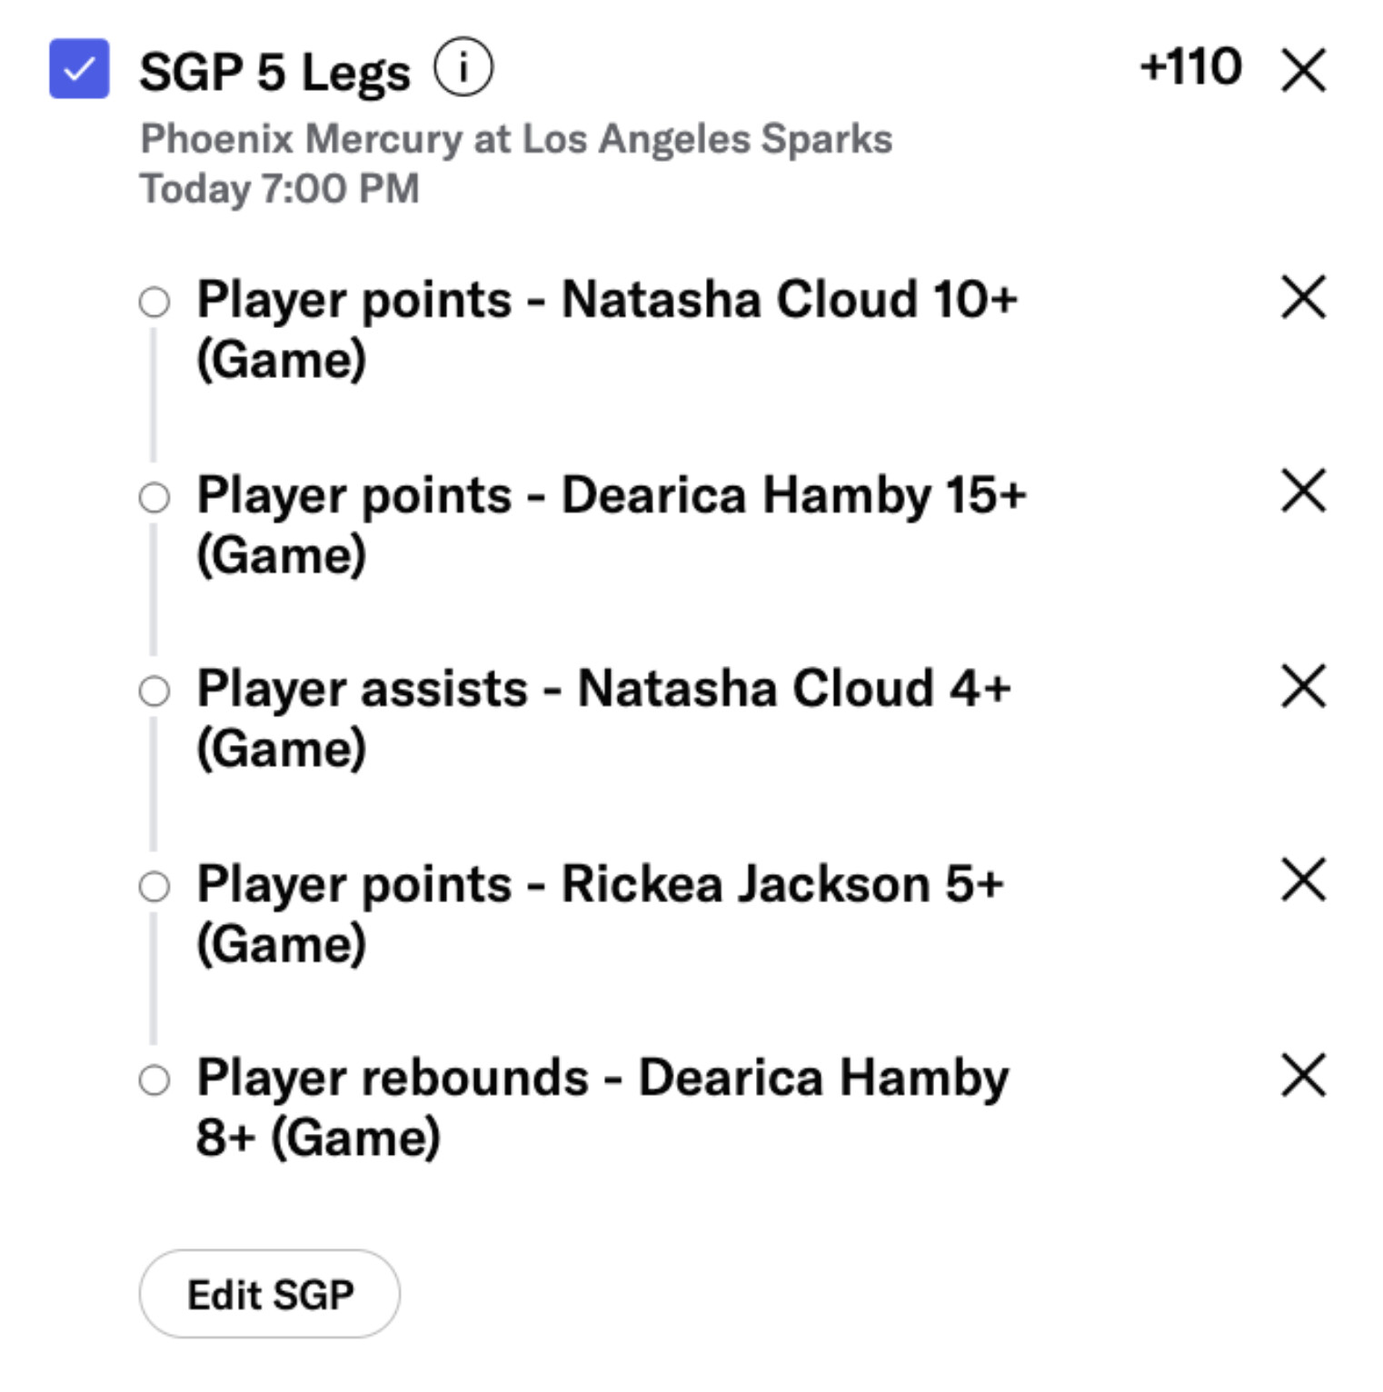The width and height of the screenshot is (1383, 1392).
Task: Click the SGP 5 Legs title
Action: pos(274,72)
